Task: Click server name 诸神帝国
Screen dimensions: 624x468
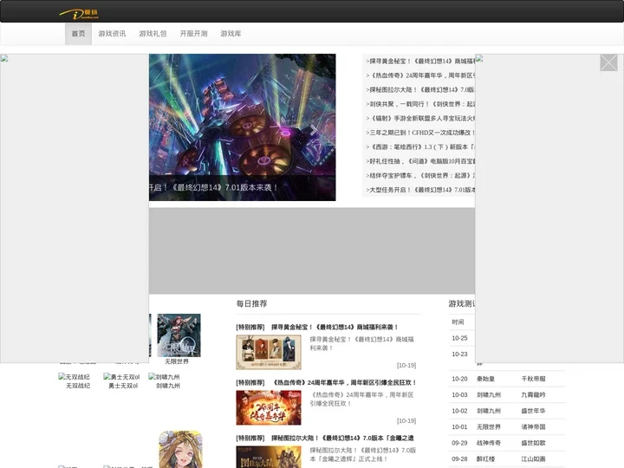Action: (533, 426)
